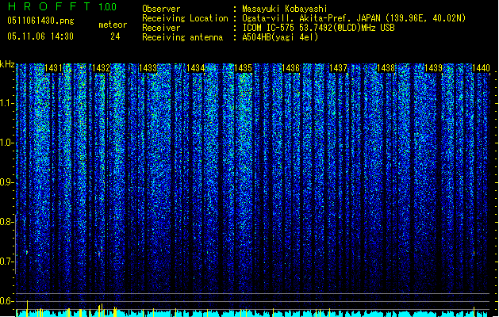Click the observer name Masayuki Kobayashi
The image size is (499, 317).
coord(285,9)
